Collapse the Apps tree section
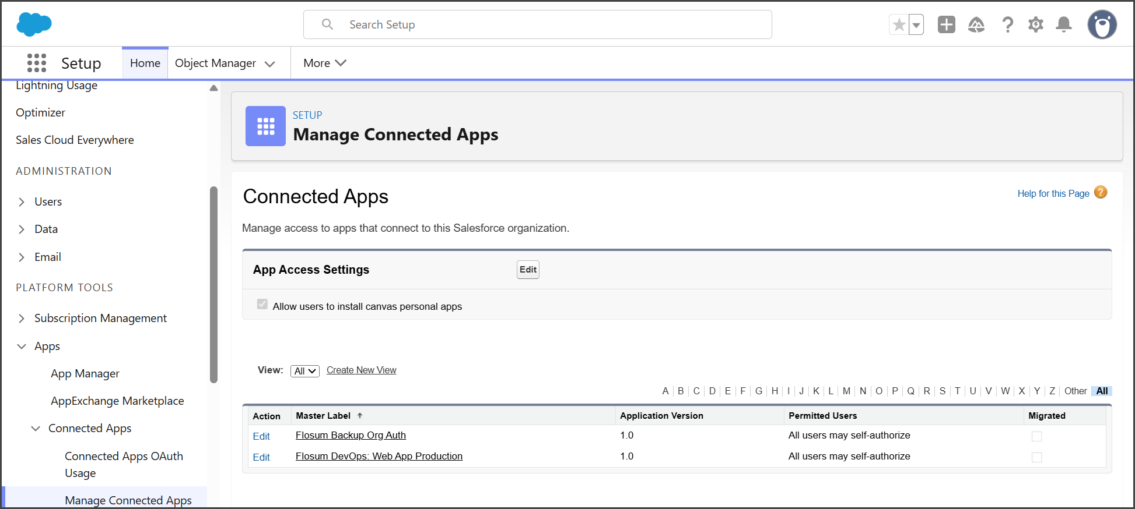The height and width of the screenshot is (509, 1135). [x=22, y=347]
